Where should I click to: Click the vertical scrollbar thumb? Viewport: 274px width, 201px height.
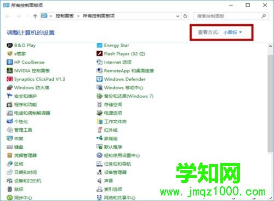point(270,103)
